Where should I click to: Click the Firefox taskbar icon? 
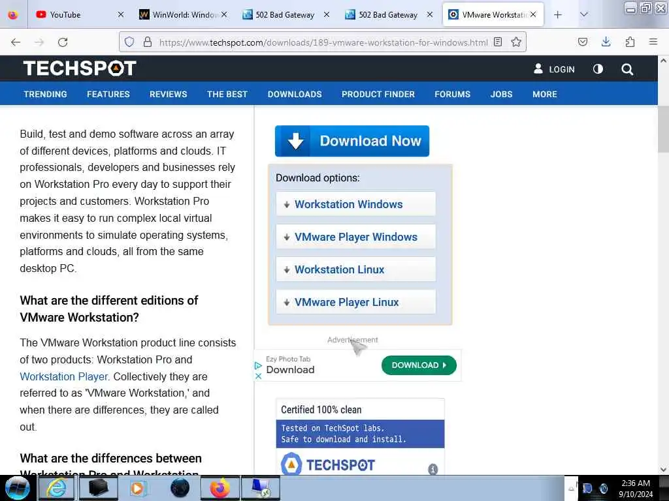click(220, 488)
